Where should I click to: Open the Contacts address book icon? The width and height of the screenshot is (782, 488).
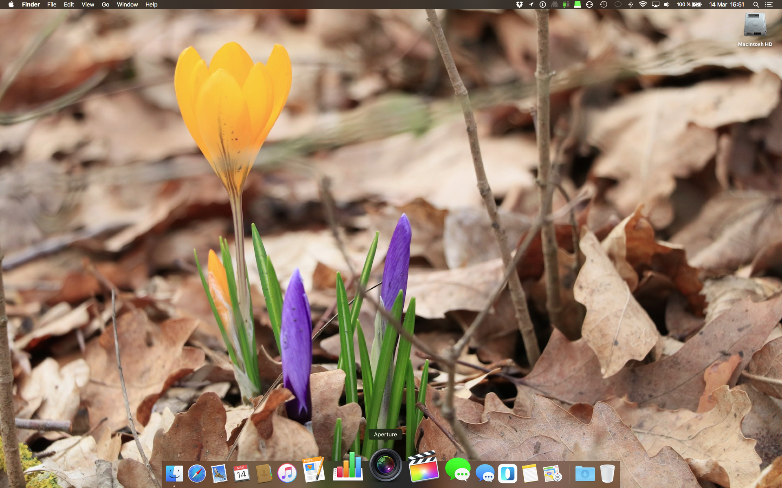point(264,473)
